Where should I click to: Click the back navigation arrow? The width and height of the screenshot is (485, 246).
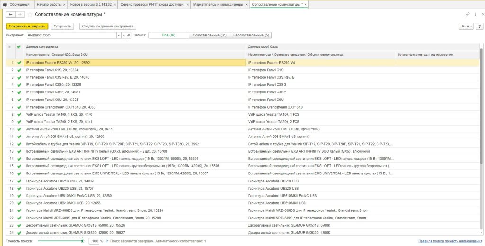[x=10, y=15]
